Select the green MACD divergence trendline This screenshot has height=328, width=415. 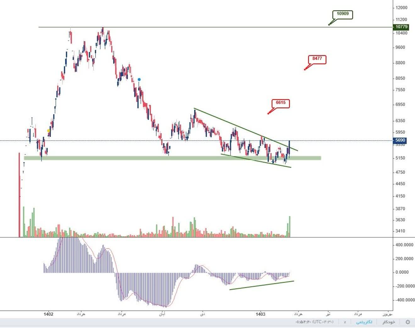click(262, 285)
